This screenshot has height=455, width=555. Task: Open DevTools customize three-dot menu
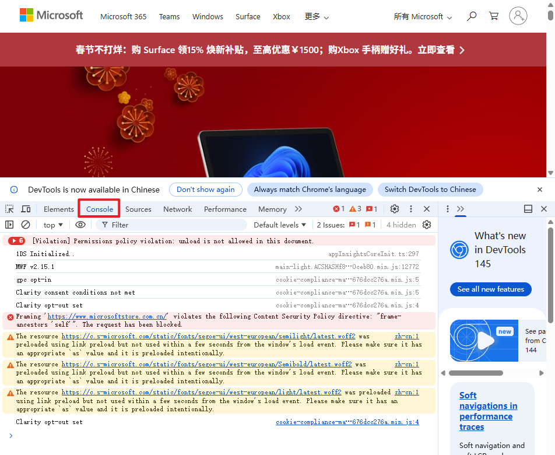tap(411, 209)
